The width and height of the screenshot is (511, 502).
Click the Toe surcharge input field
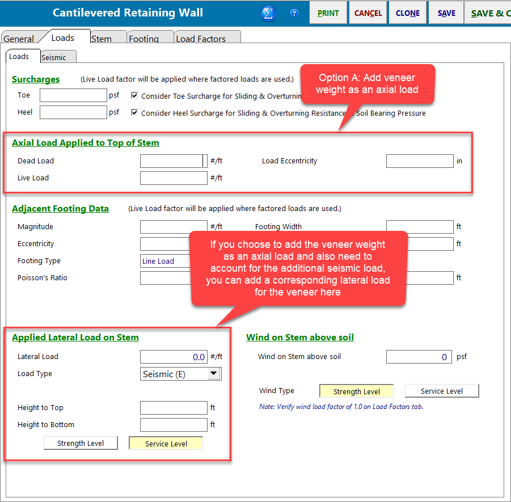[x=73, y=95]
